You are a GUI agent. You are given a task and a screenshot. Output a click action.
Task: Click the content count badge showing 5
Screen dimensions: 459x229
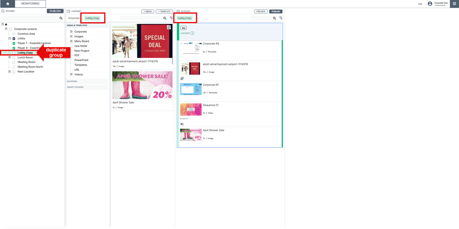tap(192, 33)
